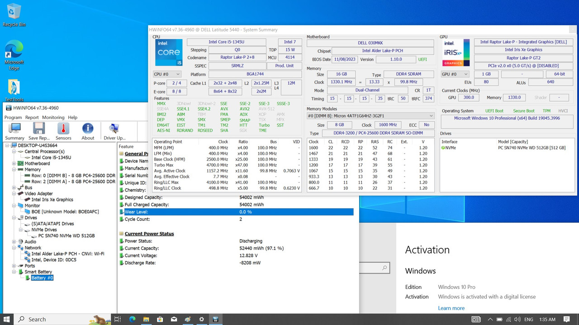The height and width of the screenshot is (325, 579).
Task: Expand the Audio tree node
Action: click(14, 241)
